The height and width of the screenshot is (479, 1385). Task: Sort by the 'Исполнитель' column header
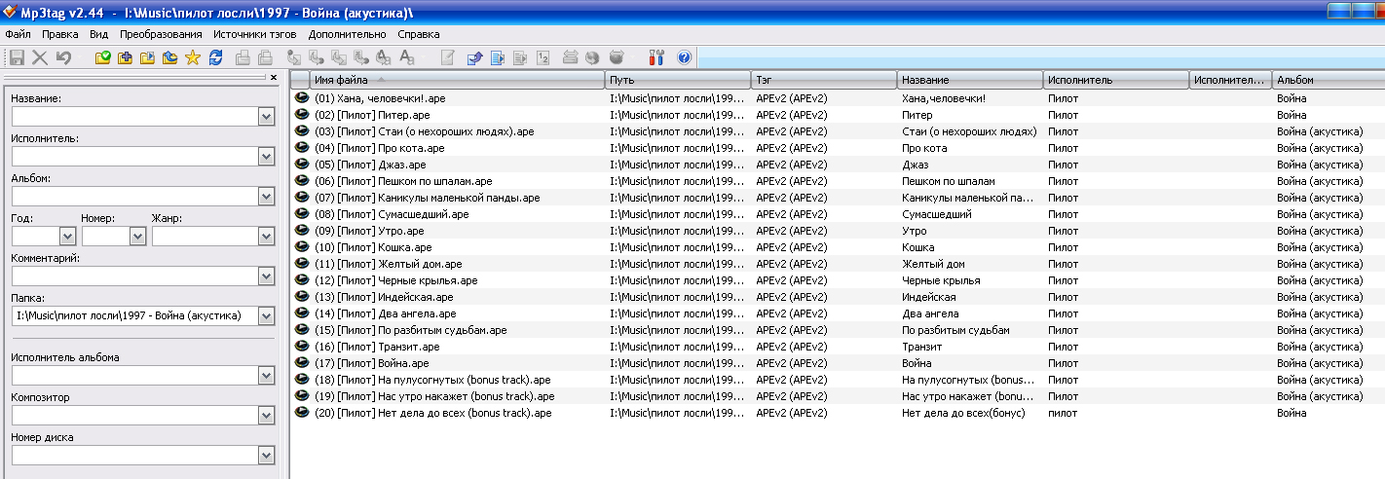click(1116, 80)
